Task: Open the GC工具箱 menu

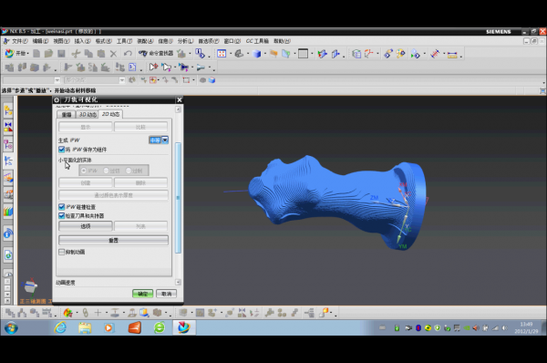Action: pos(257,41)
